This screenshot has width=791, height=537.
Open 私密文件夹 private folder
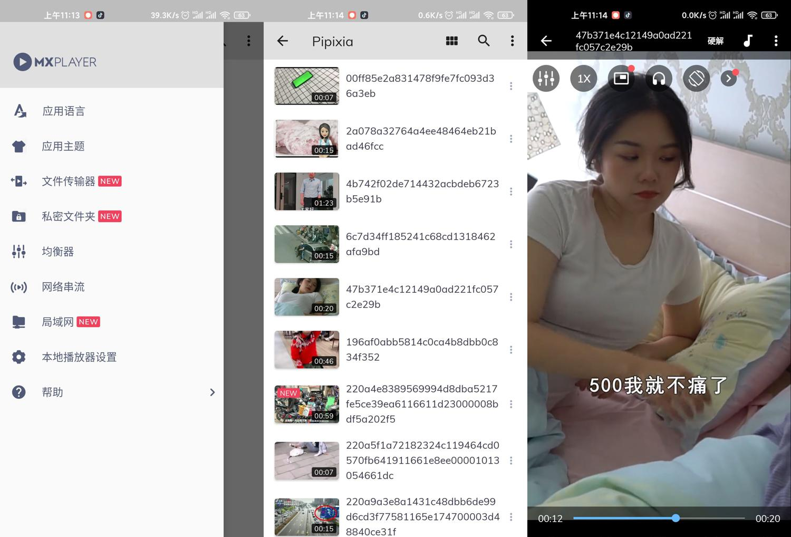tap(69, 216)
